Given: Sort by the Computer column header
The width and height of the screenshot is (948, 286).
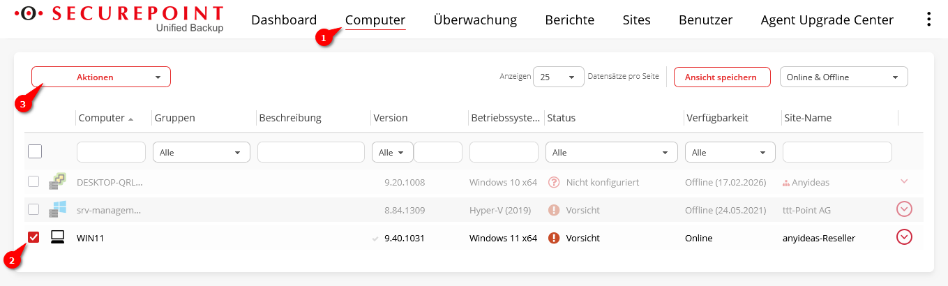Looking at the screenshot, I should pos(101,118).
